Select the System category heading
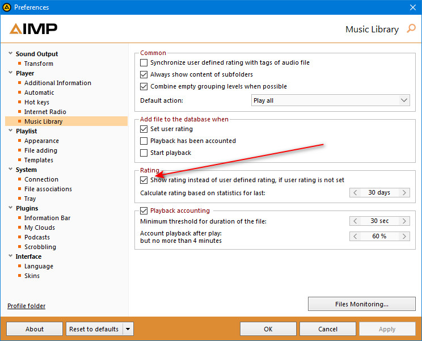 [x=26, y=170]
